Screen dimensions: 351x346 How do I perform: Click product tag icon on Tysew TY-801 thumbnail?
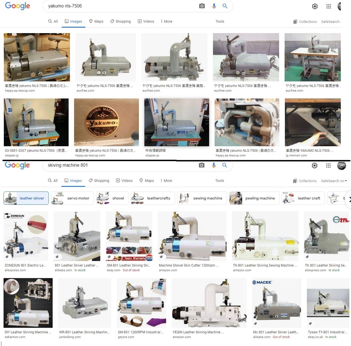coord(310,324)
